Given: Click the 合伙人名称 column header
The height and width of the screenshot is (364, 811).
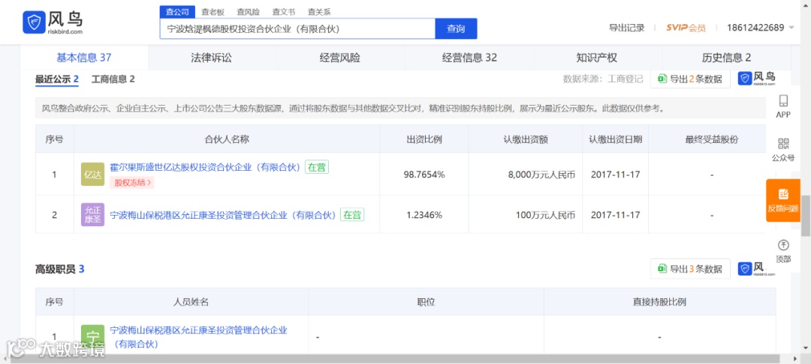Looking at the screenshot, I should (227, 139).
